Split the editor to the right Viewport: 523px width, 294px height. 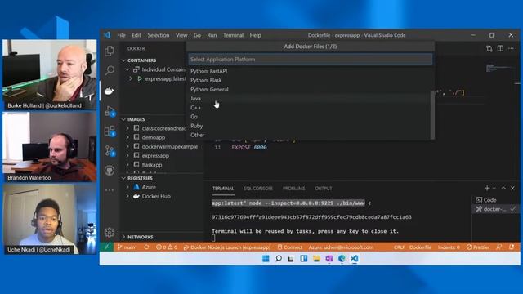[x=500, y=49]
